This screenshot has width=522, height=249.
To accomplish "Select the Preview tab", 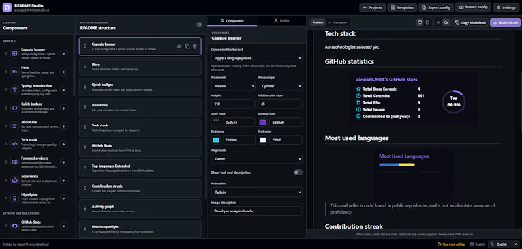I will coord(318,23).
